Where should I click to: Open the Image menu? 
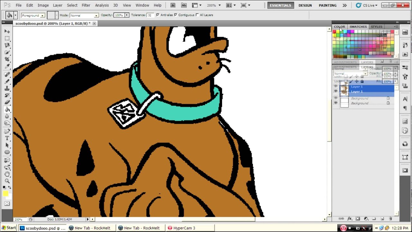(x=43, y=5)
